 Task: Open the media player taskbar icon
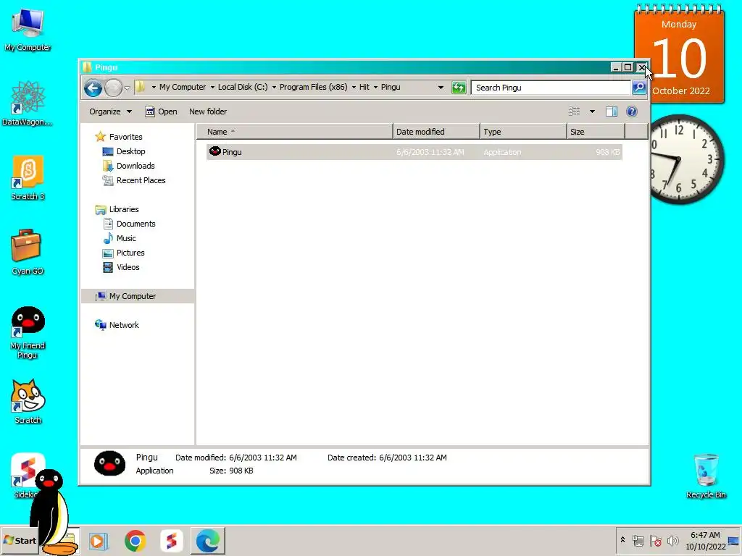coord(99,541)
